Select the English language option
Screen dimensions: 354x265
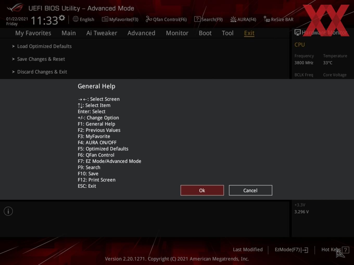tap(87, 19)
